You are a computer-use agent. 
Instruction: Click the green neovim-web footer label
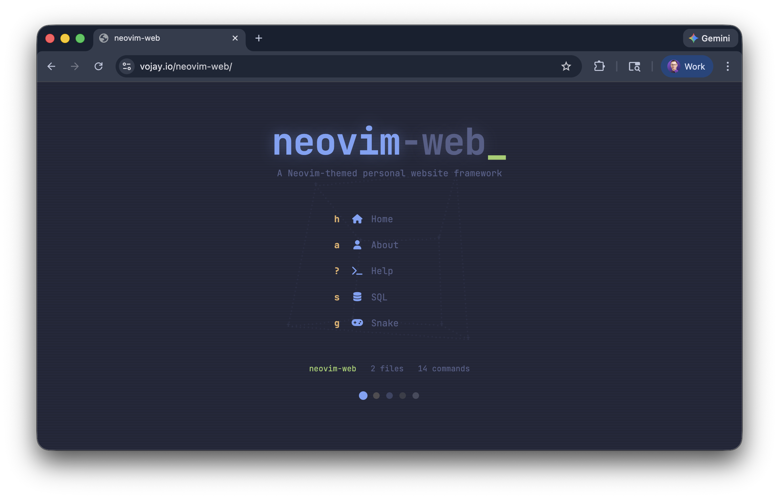point(332,369)
